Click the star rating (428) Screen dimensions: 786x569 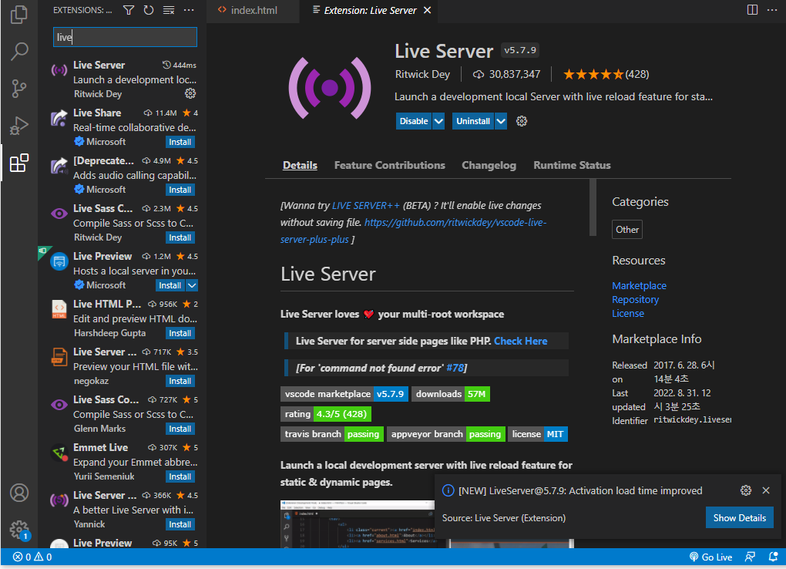(x=606, y=74)
